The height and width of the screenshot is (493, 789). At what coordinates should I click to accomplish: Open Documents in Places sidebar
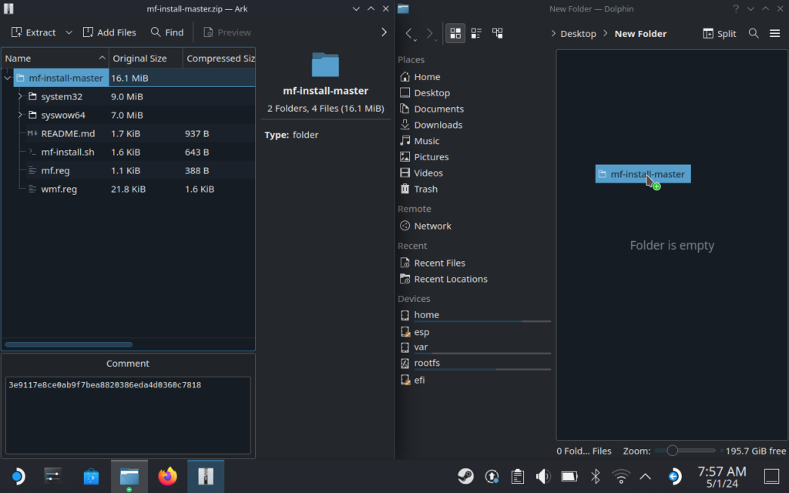pyautogui.click(x=438, y=109)
